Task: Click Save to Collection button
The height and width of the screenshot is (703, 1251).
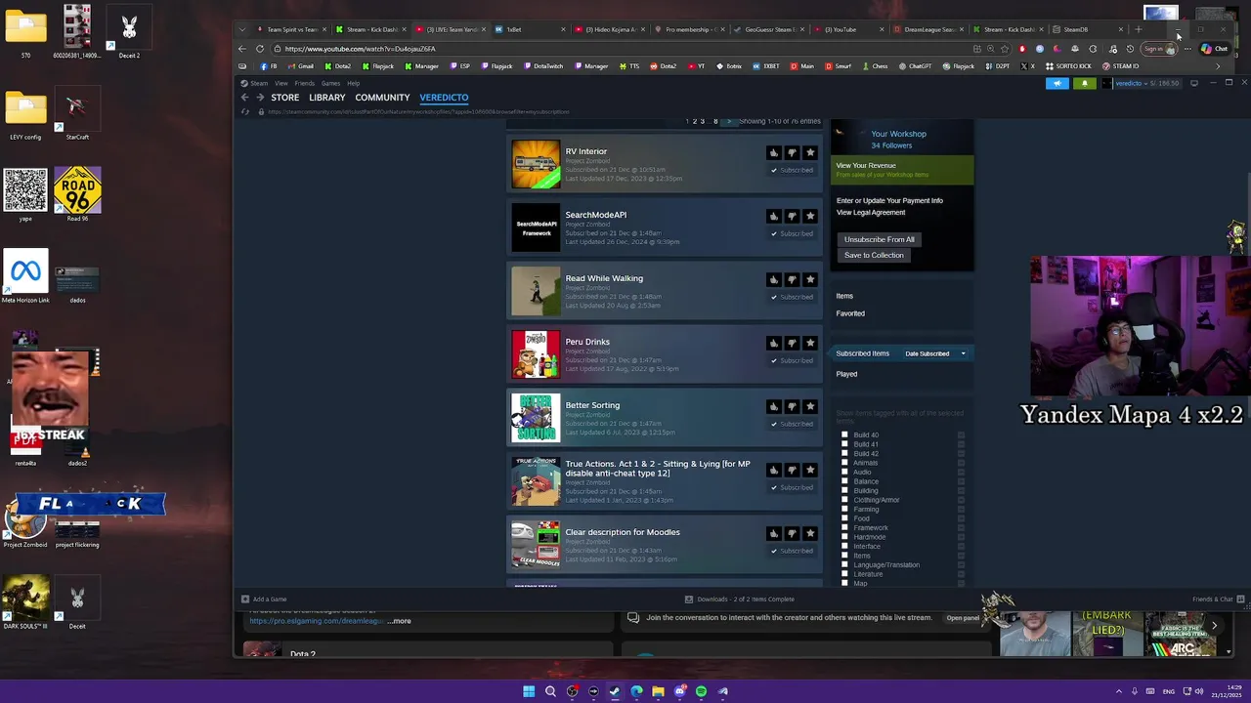Action: click(x=874, y=255)
